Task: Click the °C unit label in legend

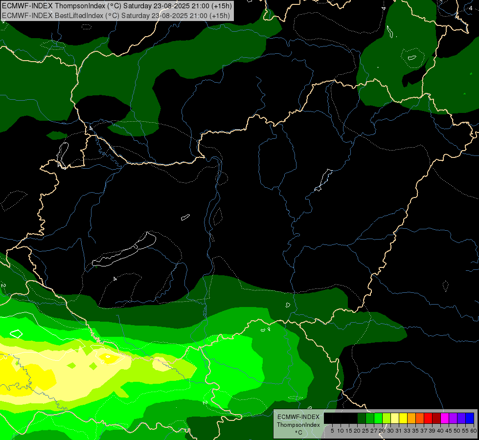Action: click(x=298, y=433)
